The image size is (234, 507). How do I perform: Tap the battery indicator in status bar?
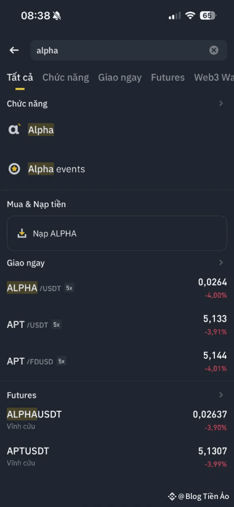pyautogui.click(x=208, y=15)
